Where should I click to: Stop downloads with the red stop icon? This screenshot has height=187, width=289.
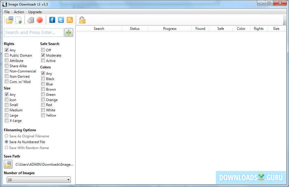[40, 20]
